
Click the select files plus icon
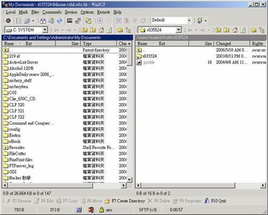[100, 21]
